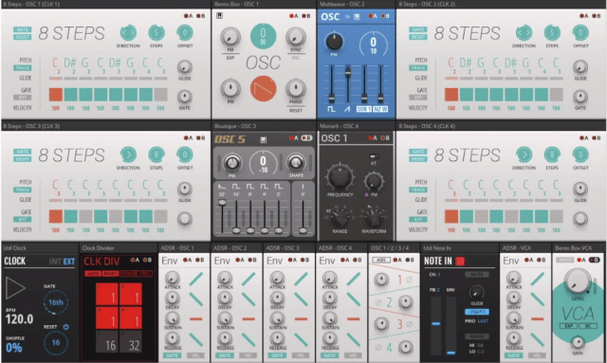Click the Direction arrow in 8 Steps OSC 3
Viewport: 607px width, 363px height.
[128, 154]
